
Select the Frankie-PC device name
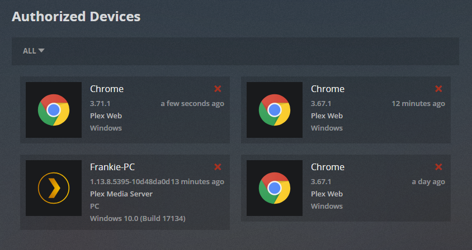click(112, 167)
